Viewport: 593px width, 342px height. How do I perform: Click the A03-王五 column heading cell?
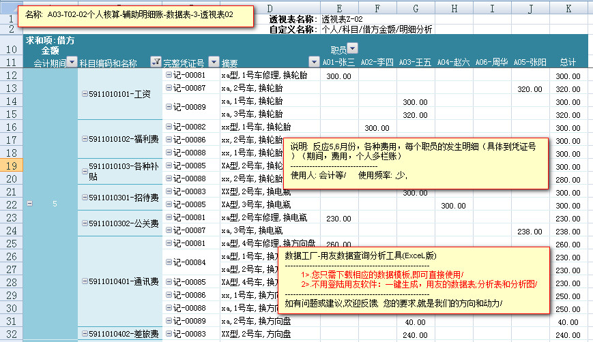tap(415, 62)
